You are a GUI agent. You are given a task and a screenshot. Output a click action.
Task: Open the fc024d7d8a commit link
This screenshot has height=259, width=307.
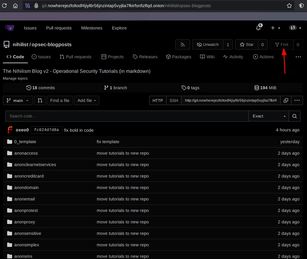click(47, 130)
